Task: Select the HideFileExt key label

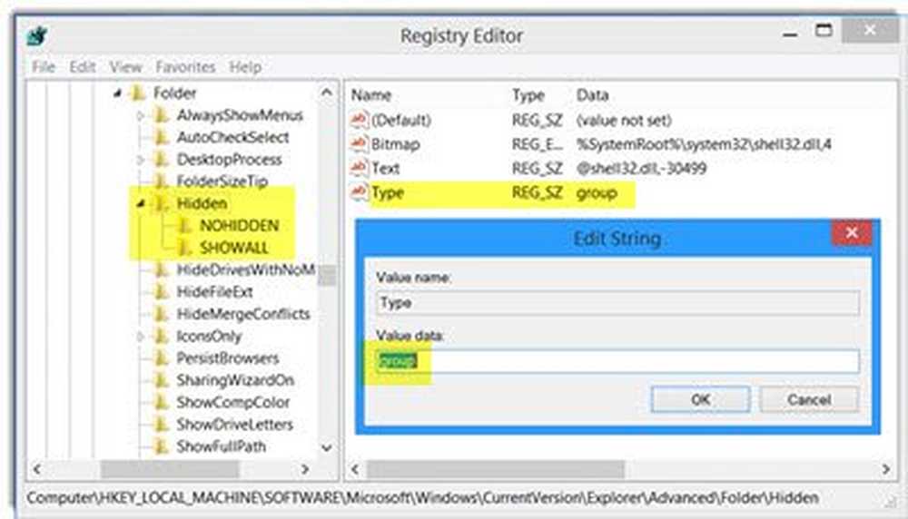Action: 214,291
